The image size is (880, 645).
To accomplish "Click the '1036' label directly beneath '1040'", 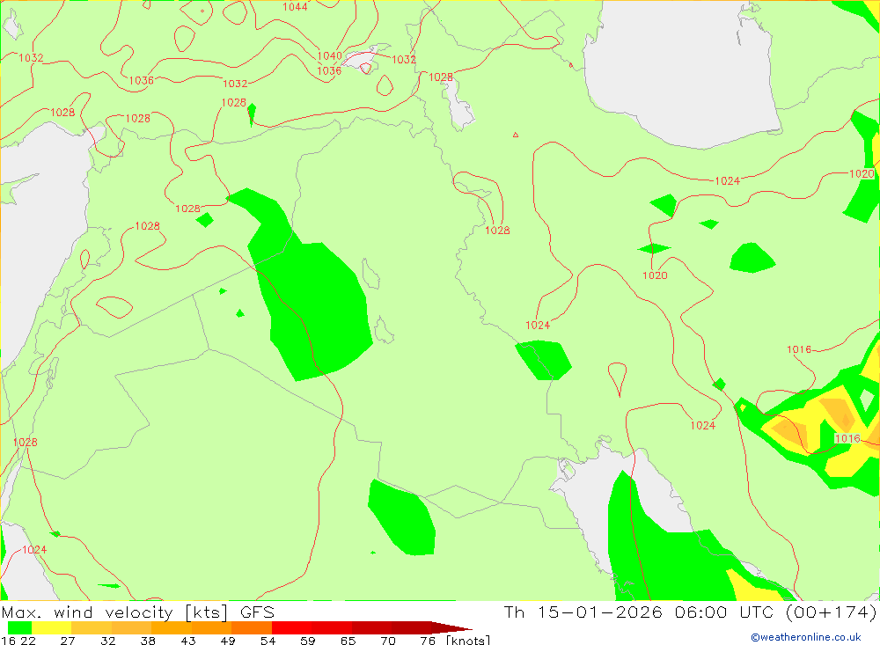I will [x=329, y=70].
